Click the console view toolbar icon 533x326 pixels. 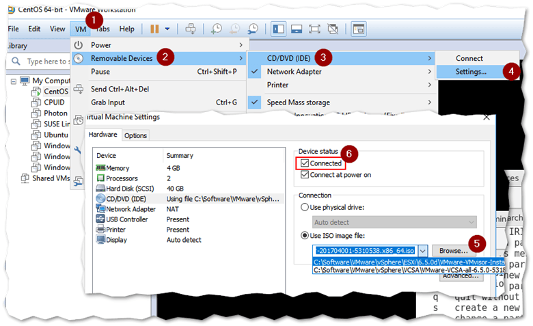pyautogui.click(x=358, y=29)
